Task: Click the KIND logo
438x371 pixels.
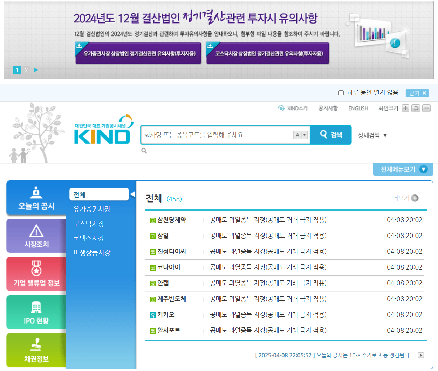Action: tap(104, 130)
